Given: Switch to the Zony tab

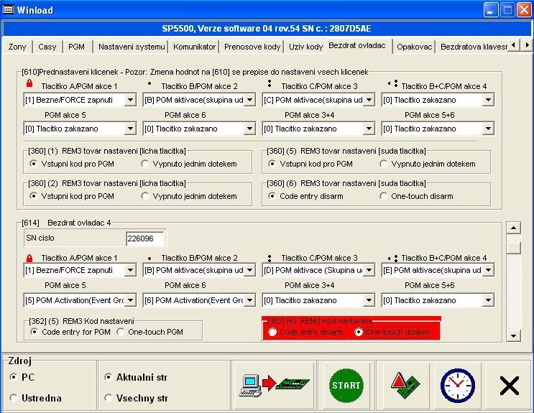Looking at the screenshot, I should pos(17,47).
